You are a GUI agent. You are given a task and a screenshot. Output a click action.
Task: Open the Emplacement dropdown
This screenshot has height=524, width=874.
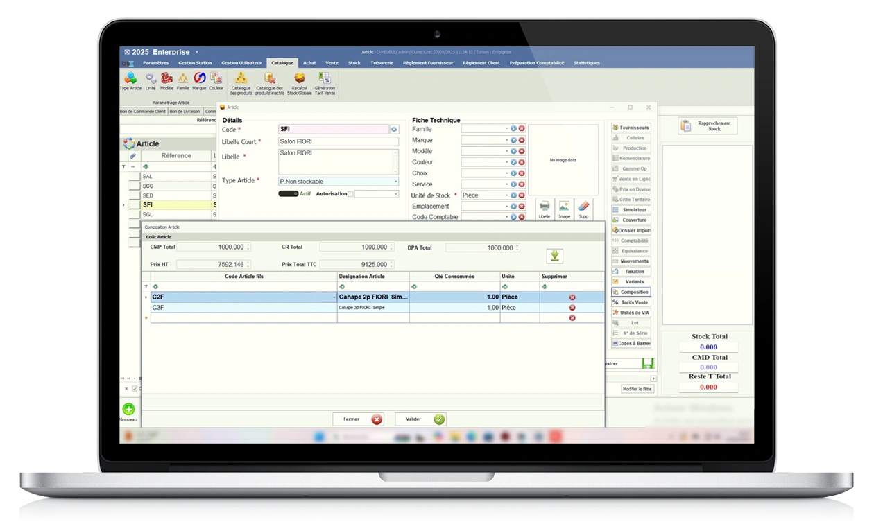tap(507, 207)
